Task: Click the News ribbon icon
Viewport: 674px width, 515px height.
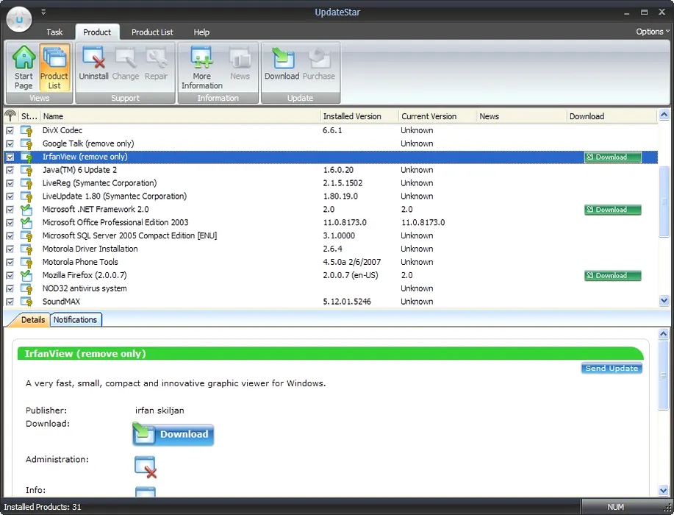Action: tap(240, 64)
